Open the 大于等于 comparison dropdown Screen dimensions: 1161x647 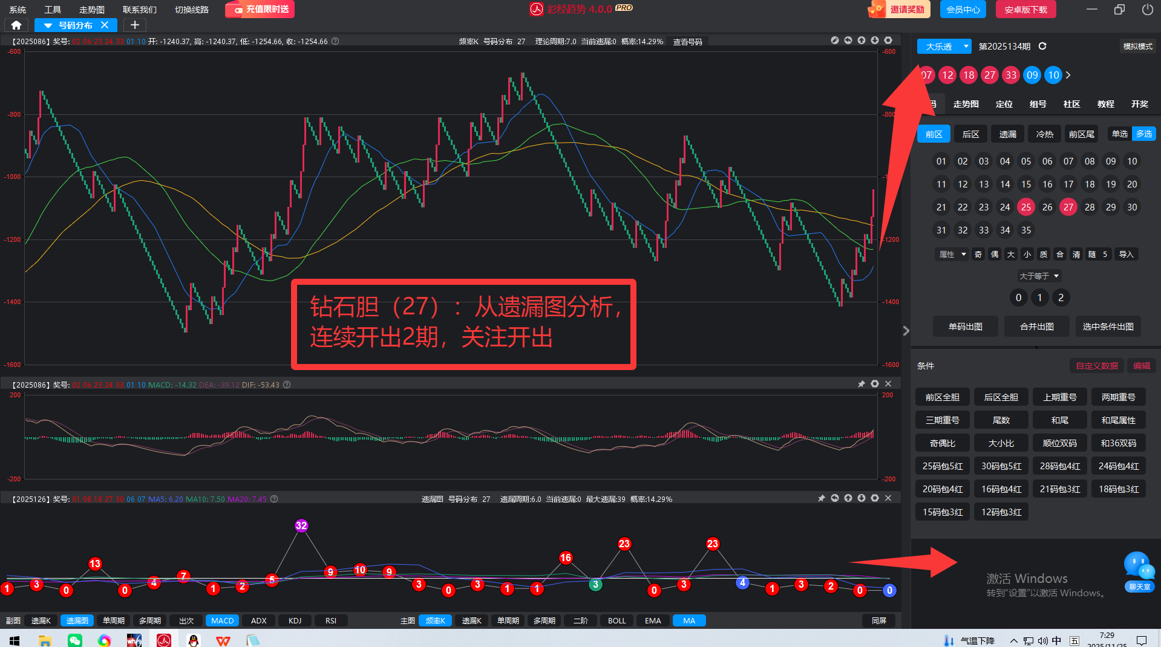1039,276
